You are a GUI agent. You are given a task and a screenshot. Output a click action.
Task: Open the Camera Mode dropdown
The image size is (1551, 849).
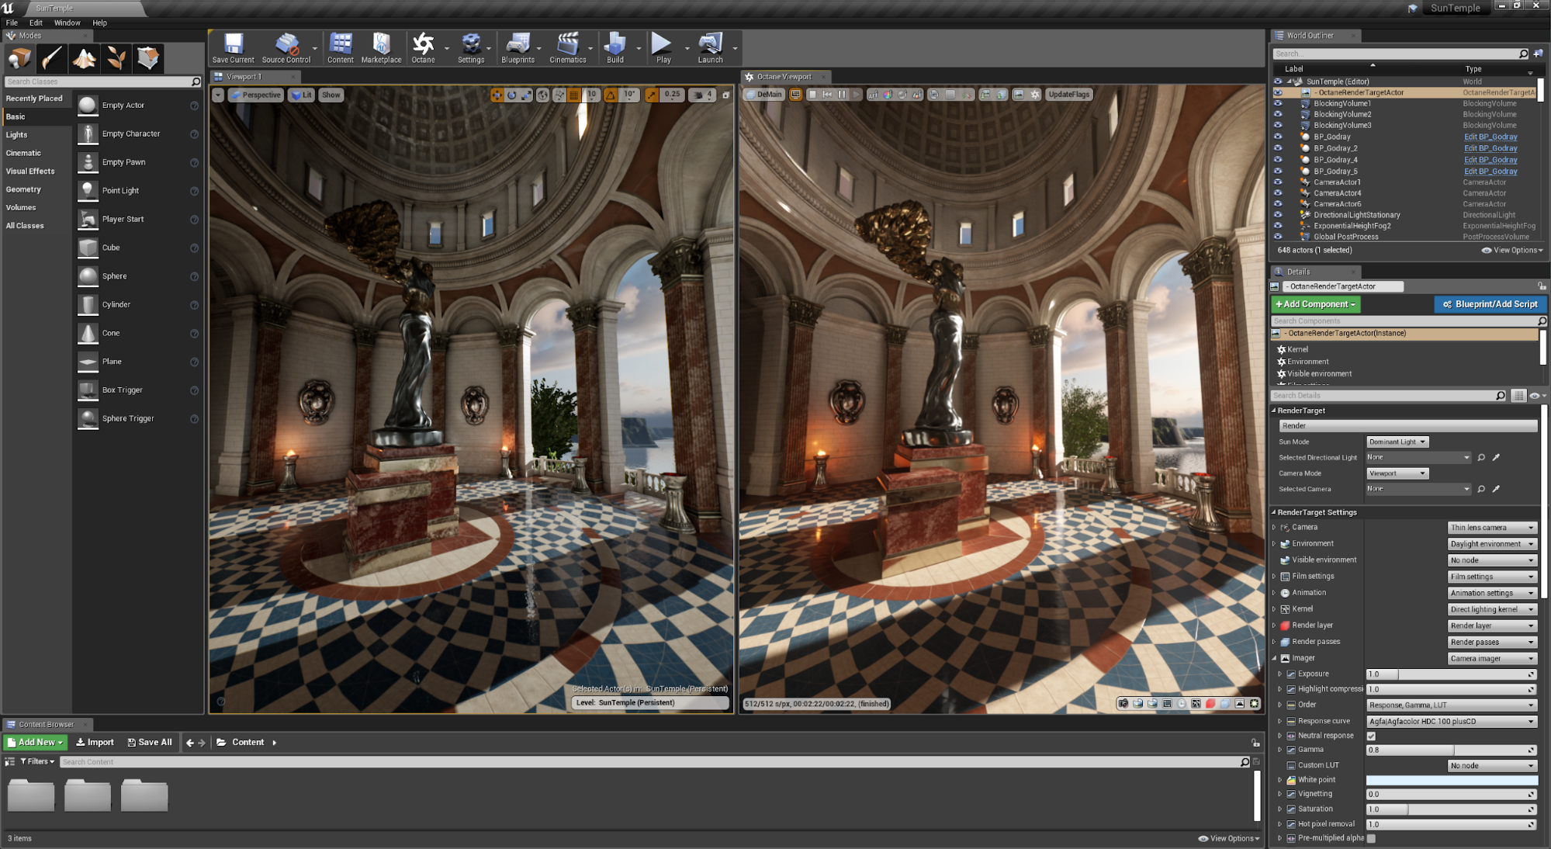[x=1397, y=473]
